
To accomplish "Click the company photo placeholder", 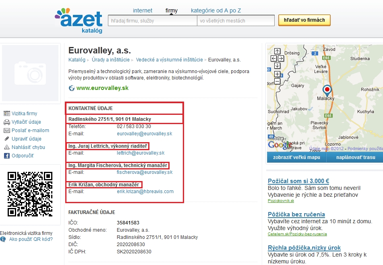I will (x=30, y=73).
